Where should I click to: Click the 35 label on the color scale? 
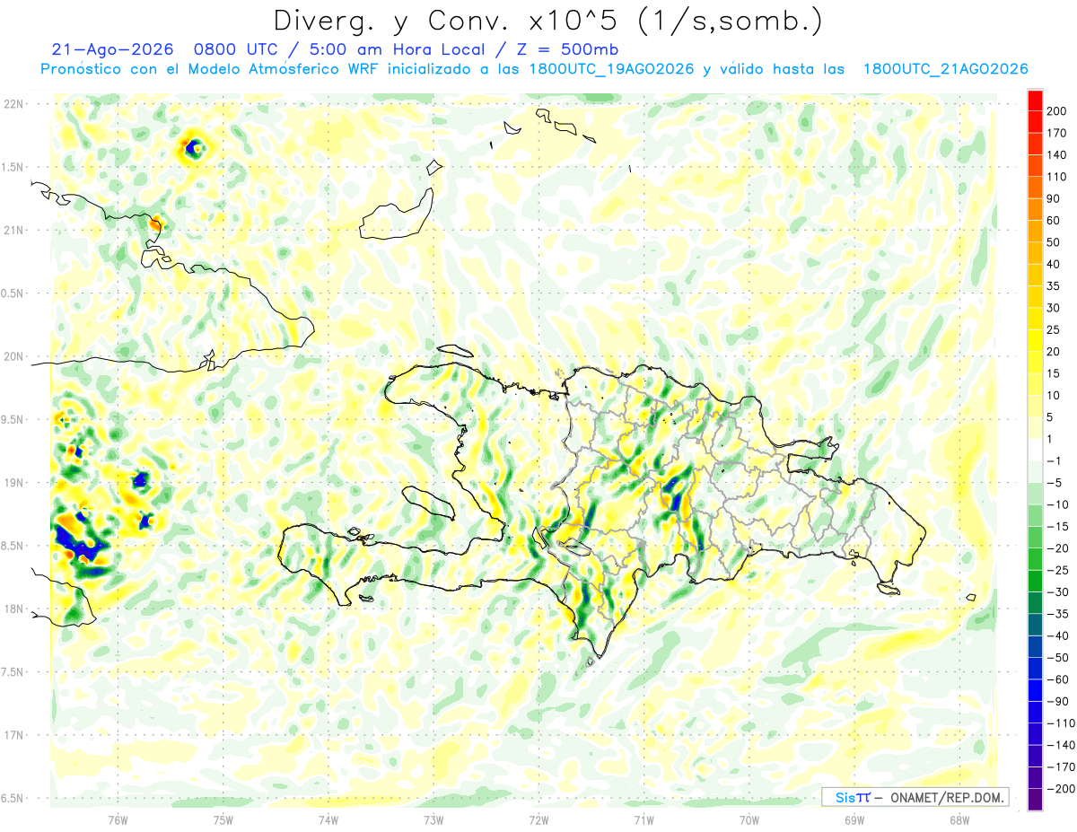point(1054,286)
